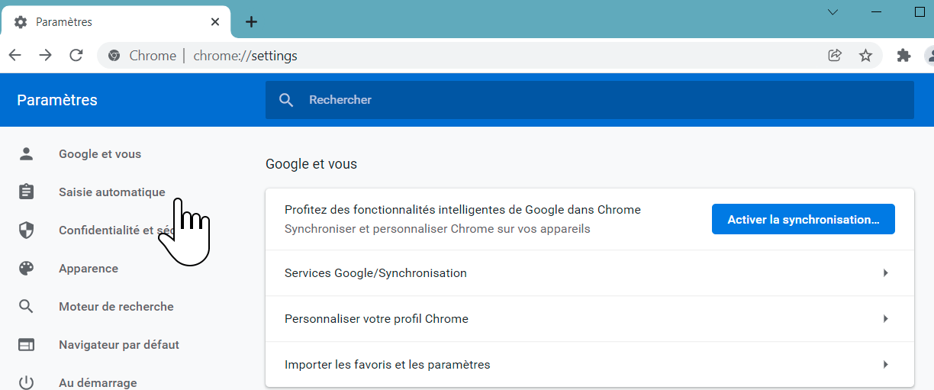The height and width of the screenshot is (390, 934).
Task: Open a new browser tab
Action: point(251,22)
